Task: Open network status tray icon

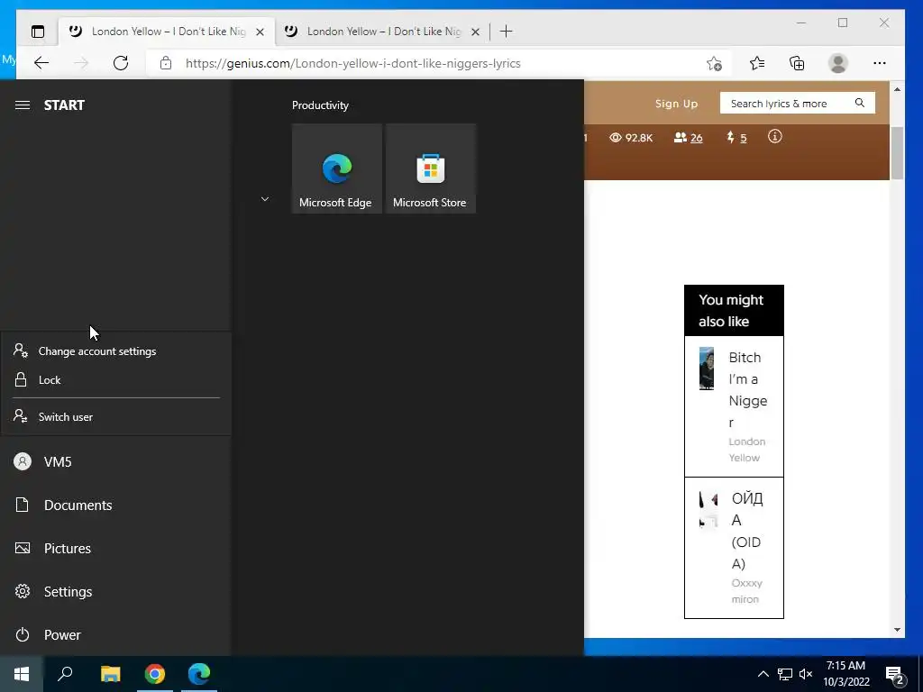Action: pyautogui.click(x=785, y=674)
